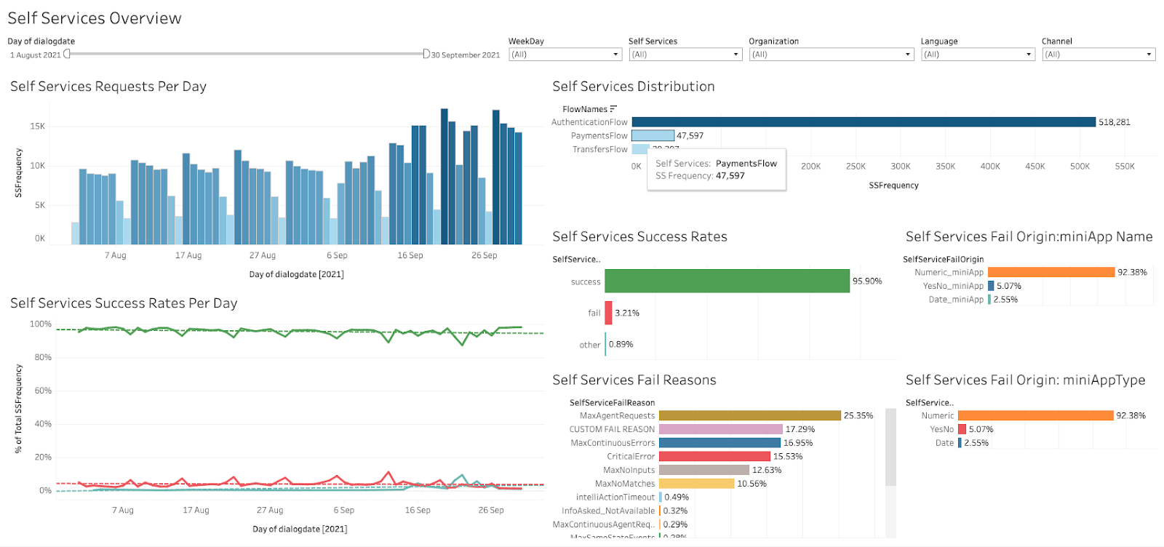Image resolution: width=1164 pixels, height=547 pixels.
Task: Open the WeekDay filter dropdown
Action: click(x=615, y=55)
